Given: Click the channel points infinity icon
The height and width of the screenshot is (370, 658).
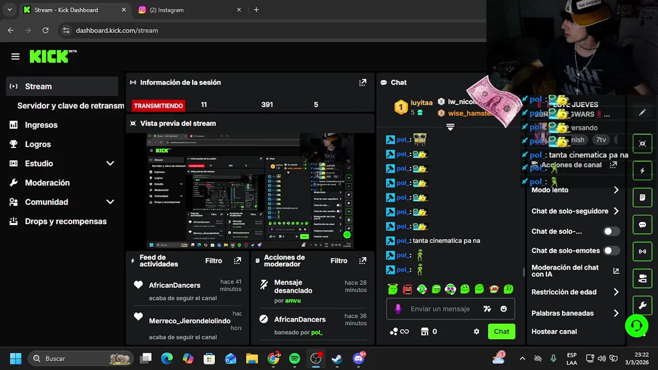Looking at the screenshot, I should (x=399, y=331).
